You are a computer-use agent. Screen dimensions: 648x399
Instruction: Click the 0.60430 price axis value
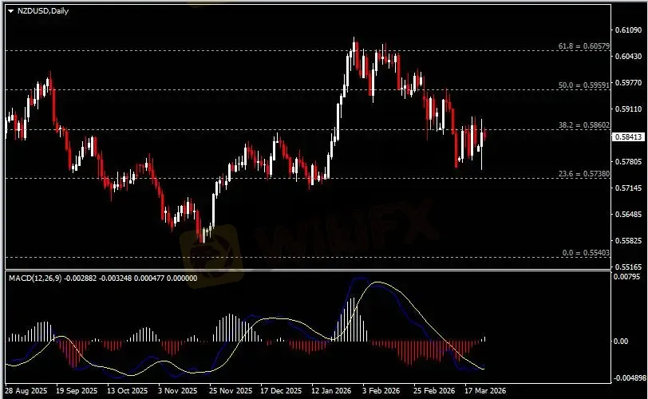pyautogui.click(x=628, y=56)
